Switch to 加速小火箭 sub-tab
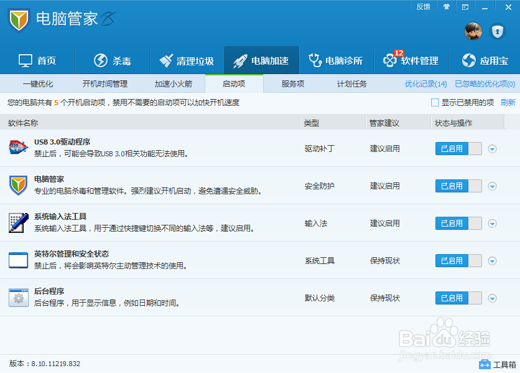Image resolution: width=520 pixels, height=373 pixels. click(174, 83)
